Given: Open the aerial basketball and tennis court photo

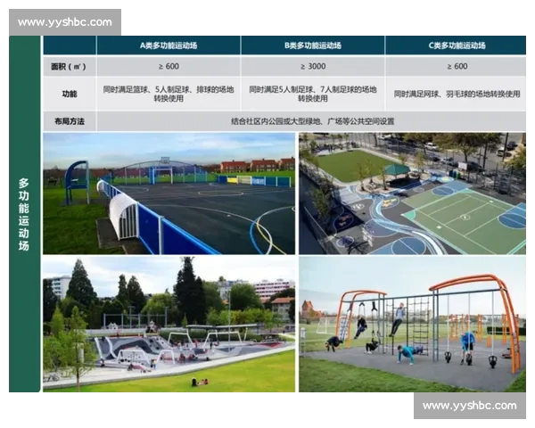Looking at the screenshot, I should 412,193.
